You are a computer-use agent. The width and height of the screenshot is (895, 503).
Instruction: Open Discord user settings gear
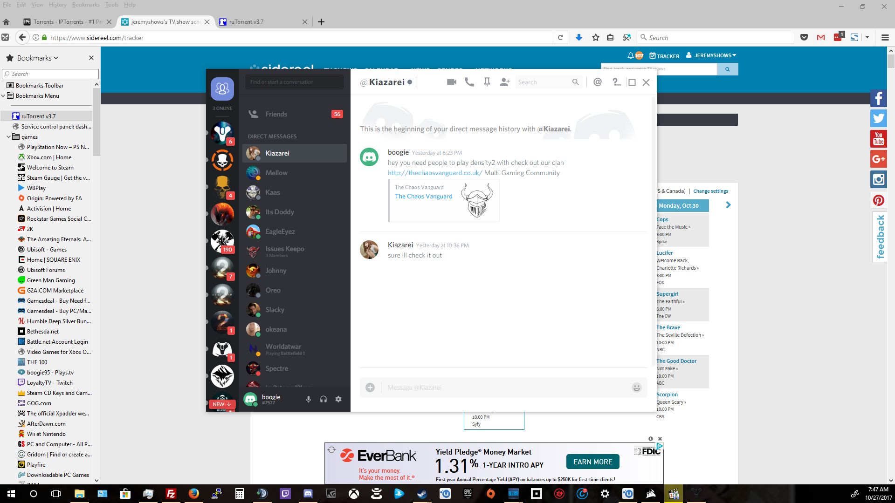(338, 399)
